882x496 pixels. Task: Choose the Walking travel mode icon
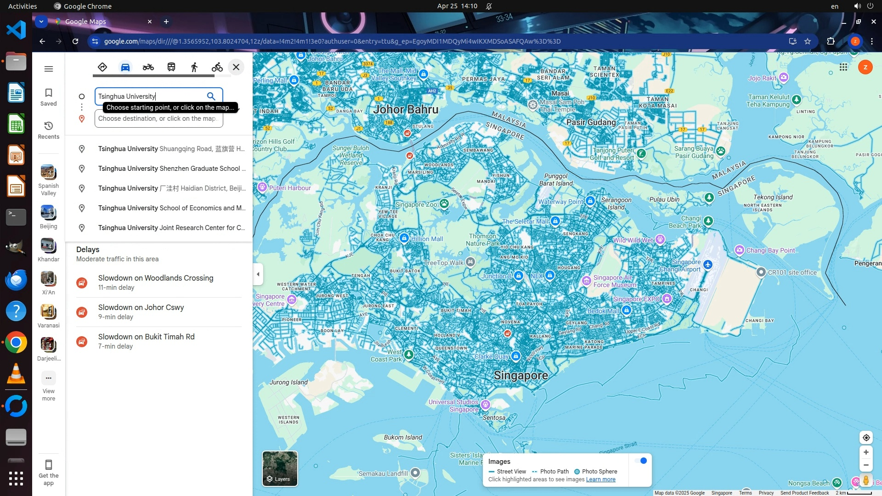[x=194, y=68]
